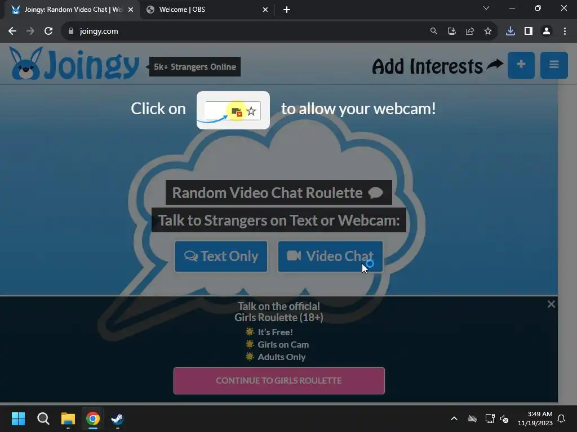This screenshot has width=577, height=432.
Task: Toggle the Chrome side panel
Action: (529, 31)
